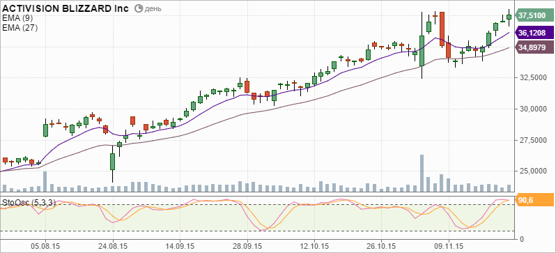Click the tallest volume bar in early November

click(422, 173)
